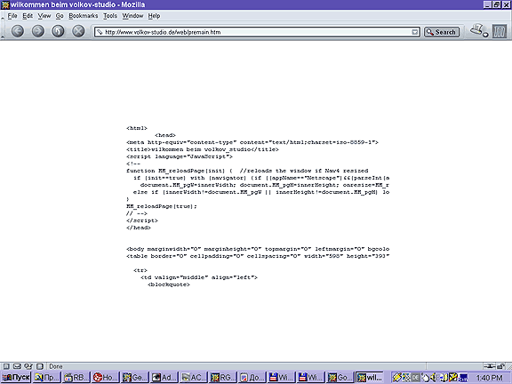Click the bookmark page icon beside the URL
Image resolution: width=512 pixels, height=384 pixels.
click(x=100, y=32)
